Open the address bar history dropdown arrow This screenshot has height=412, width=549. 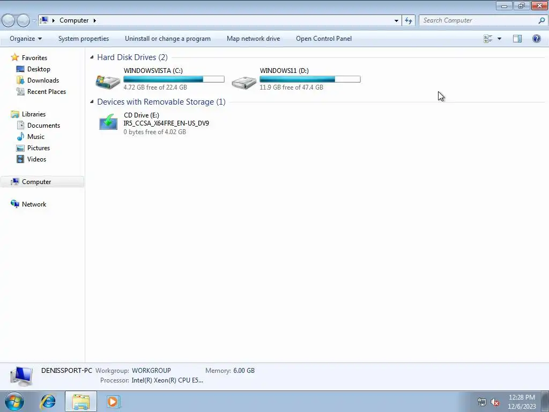point(396,21)
